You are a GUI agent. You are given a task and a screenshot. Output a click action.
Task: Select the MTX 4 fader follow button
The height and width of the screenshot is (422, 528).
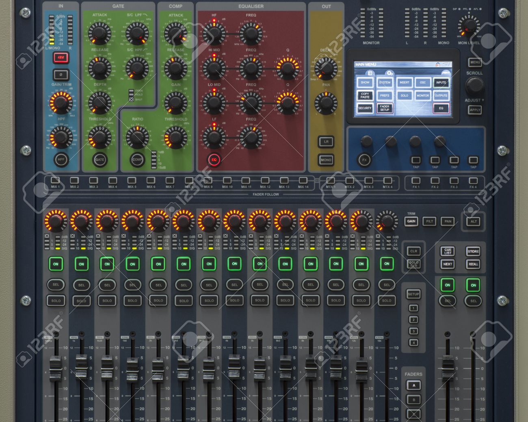click(x=388, y=180)
